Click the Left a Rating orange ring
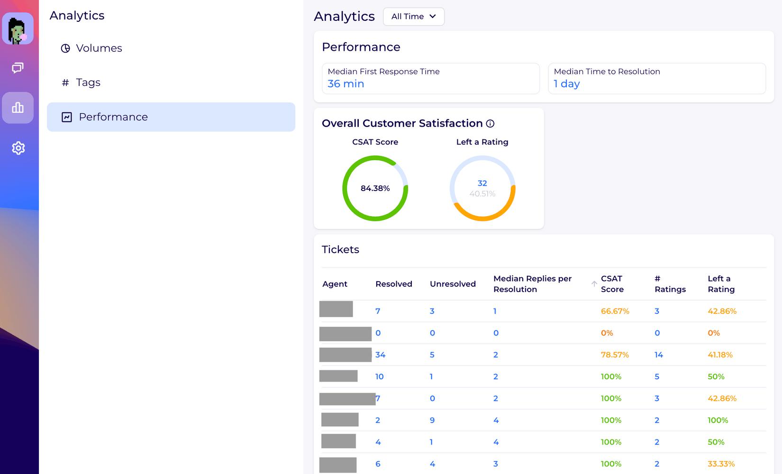Viewport: 782px width, 474px height. click(482, 189)
